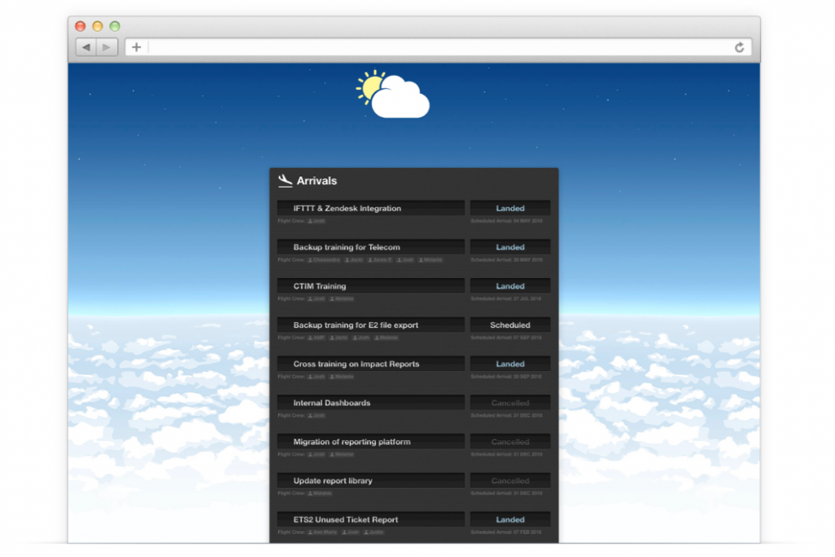Click Cancelled status for Update report library

point(510,480)
